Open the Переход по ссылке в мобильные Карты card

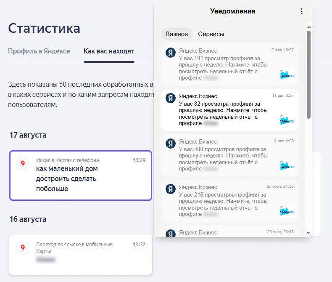[81, 255]
